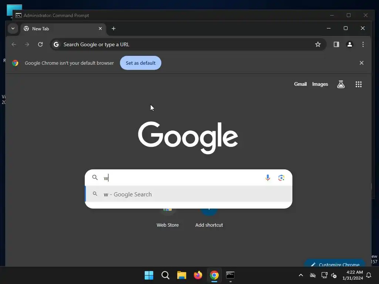This screenshot has width=379, height=284.
Task: Open notifications bell
Action: click(369, 275)
